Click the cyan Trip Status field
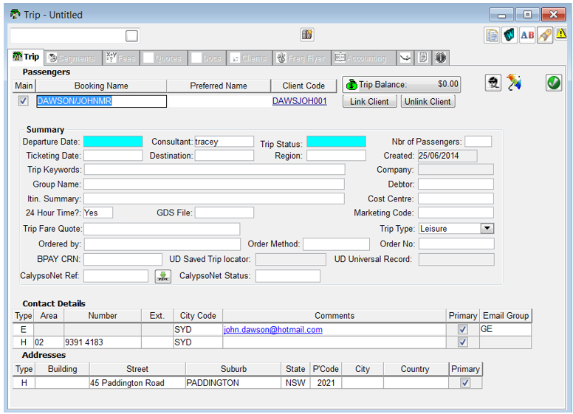The image size is (573, 414). (336, 142)
